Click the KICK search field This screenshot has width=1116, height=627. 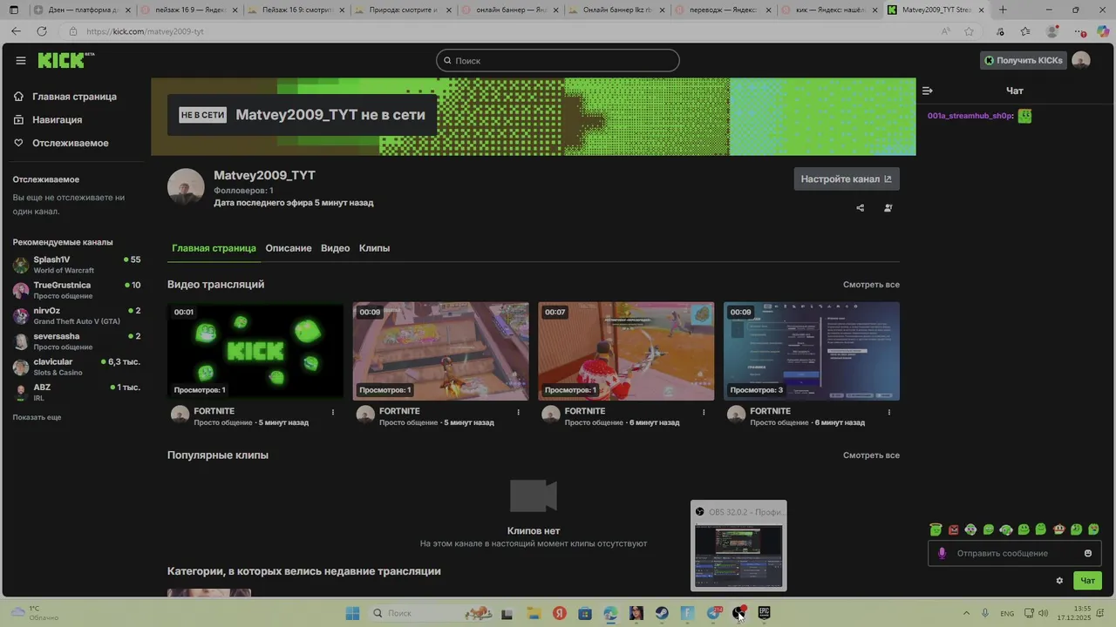coord(558,60)
